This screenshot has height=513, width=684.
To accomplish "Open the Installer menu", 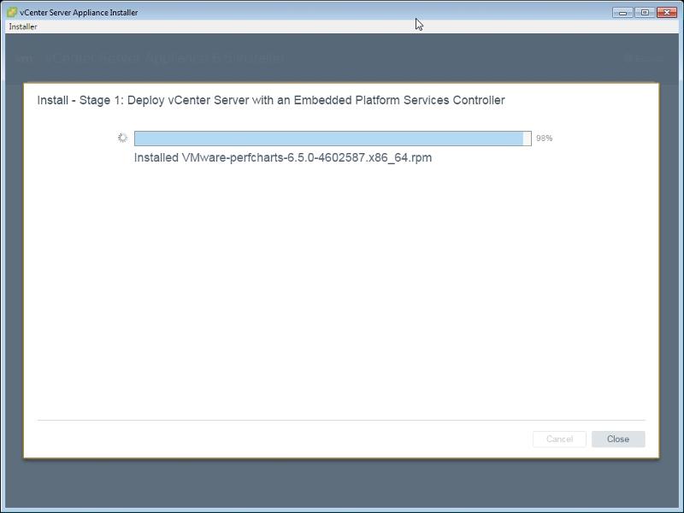I will click(23, 27).
